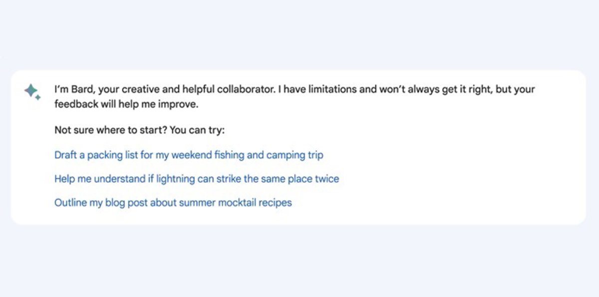Click the word "Draft" in first suggestion
The height and width of the screenshot is (297, 599).
[x=65, y=155]
